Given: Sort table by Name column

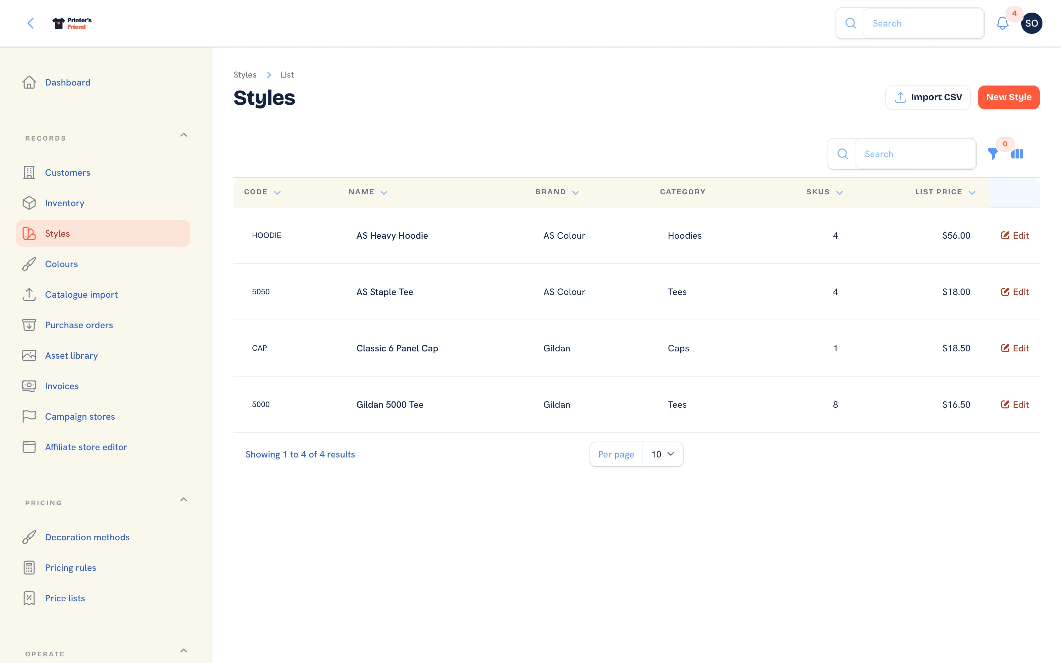Looking at the screenshot, I should (368, 192).
